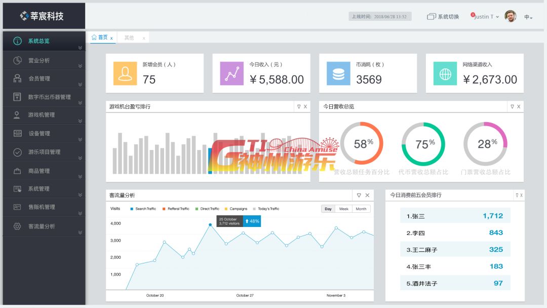This screenshot has height=308, width=547.
Task: Click the 系统总览 info icon in sidebar
Action: click(x=17, y=41)
